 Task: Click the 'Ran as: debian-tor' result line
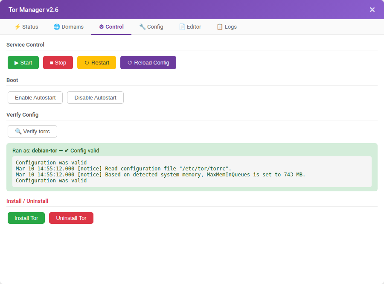(56, 150)
